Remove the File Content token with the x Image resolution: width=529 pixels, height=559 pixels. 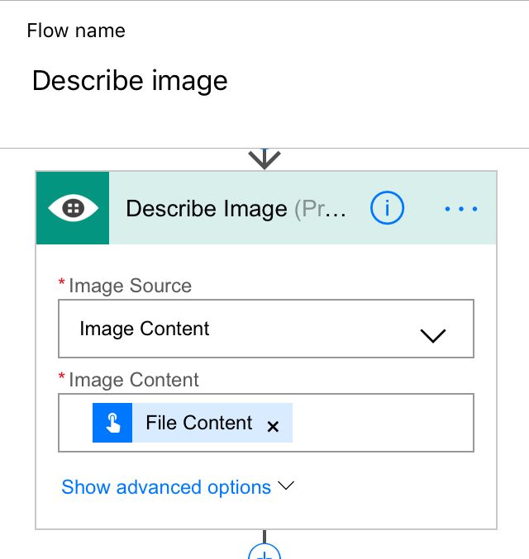pyautogui.click(x=274, y=426)
